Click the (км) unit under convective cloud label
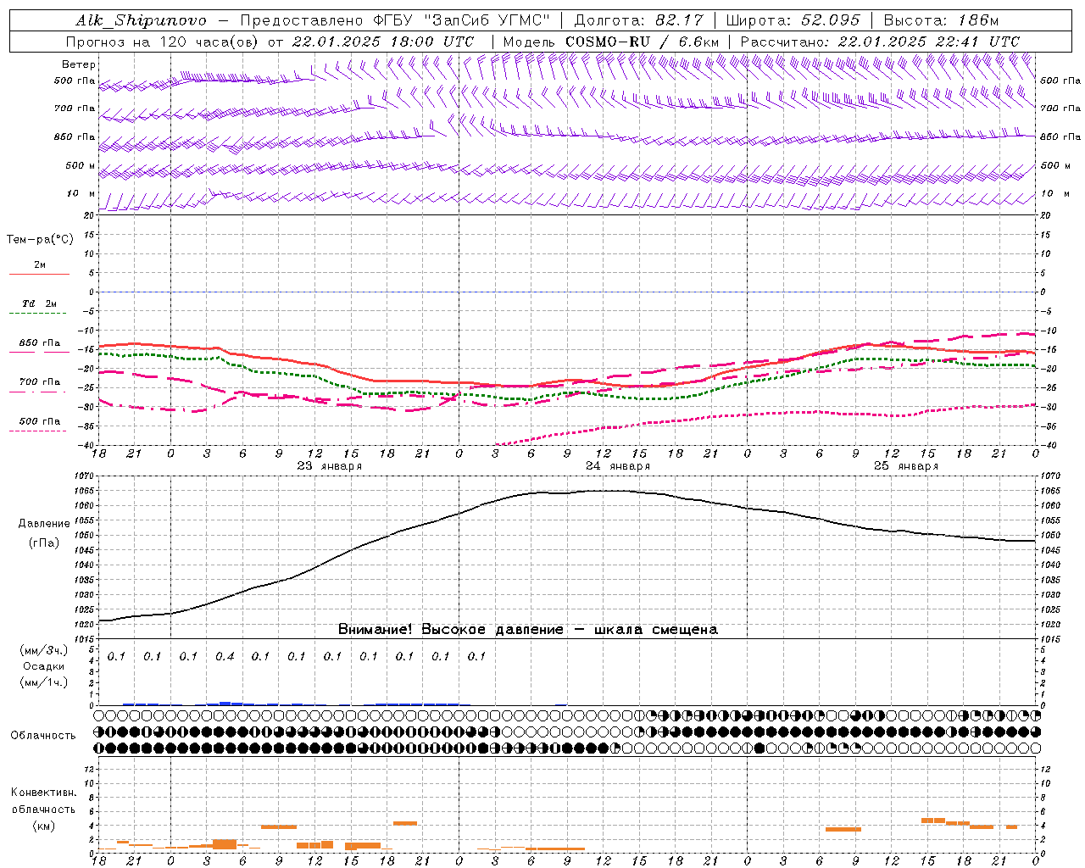1085x868 pixels. coord(43,826)
